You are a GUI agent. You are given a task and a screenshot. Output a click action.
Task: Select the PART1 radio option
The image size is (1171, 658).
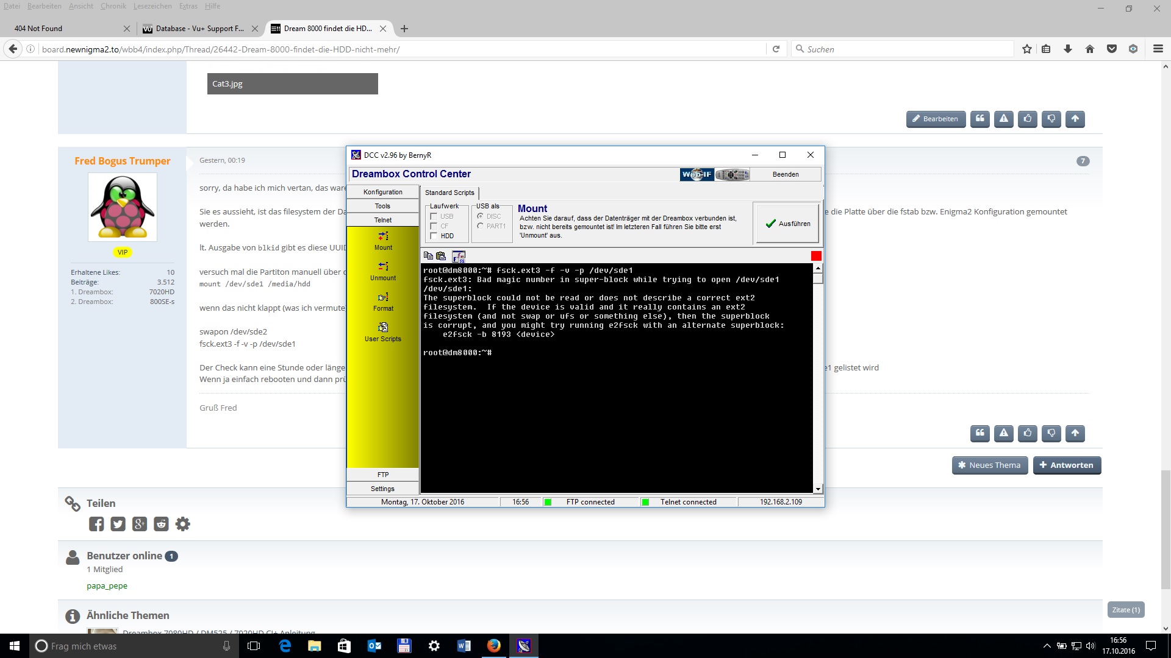pyautogui.click(x=481, y=226)
